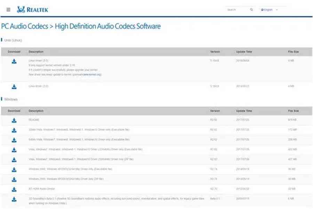Click Description header in Linux table
Viewport: 313px width, 209px height.
pyautogui.click(x=36, y=52)
